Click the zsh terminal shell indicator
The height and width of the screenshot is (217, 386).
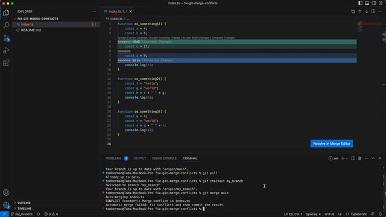tap(334, 159)
